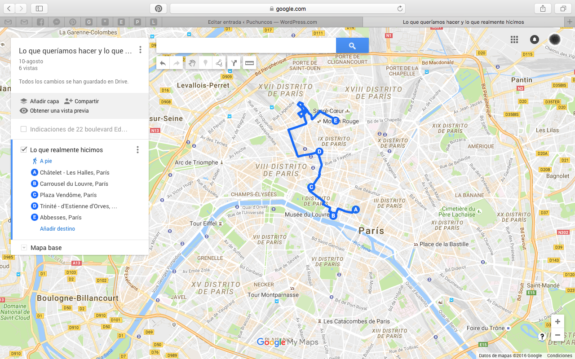Image resolution: width=575 pixels, height=359 pixels.
Task: Enable the Indicaciones de 22 boulevard layer checkbox
Action: click(x=24, y=129)
